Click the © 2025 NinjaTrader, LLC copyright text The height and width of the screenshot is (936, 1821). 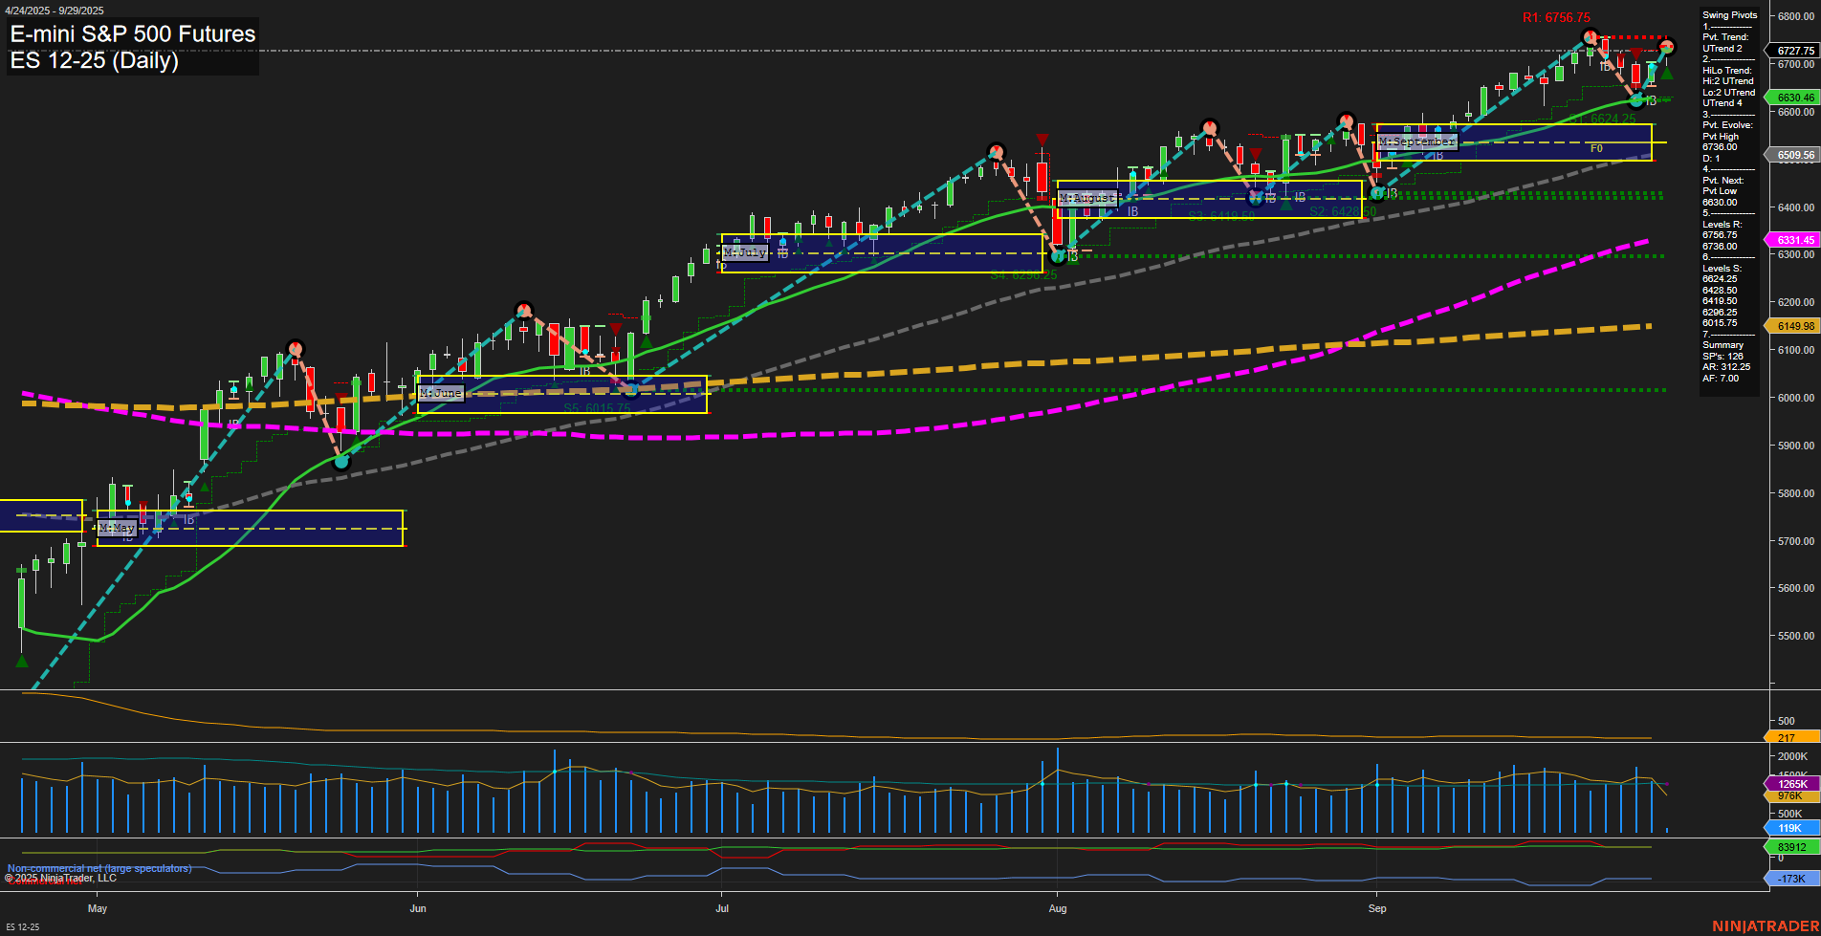[60, 879]
